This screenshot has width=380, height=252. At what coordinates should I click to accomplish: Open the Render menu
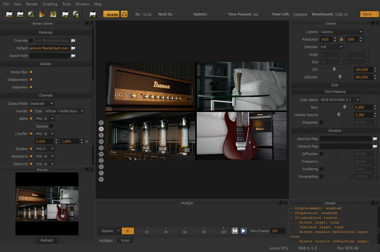32,4
